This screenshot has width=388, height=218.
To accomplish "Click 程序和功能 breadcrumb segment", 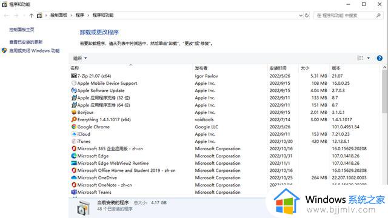I will point(103,15).
